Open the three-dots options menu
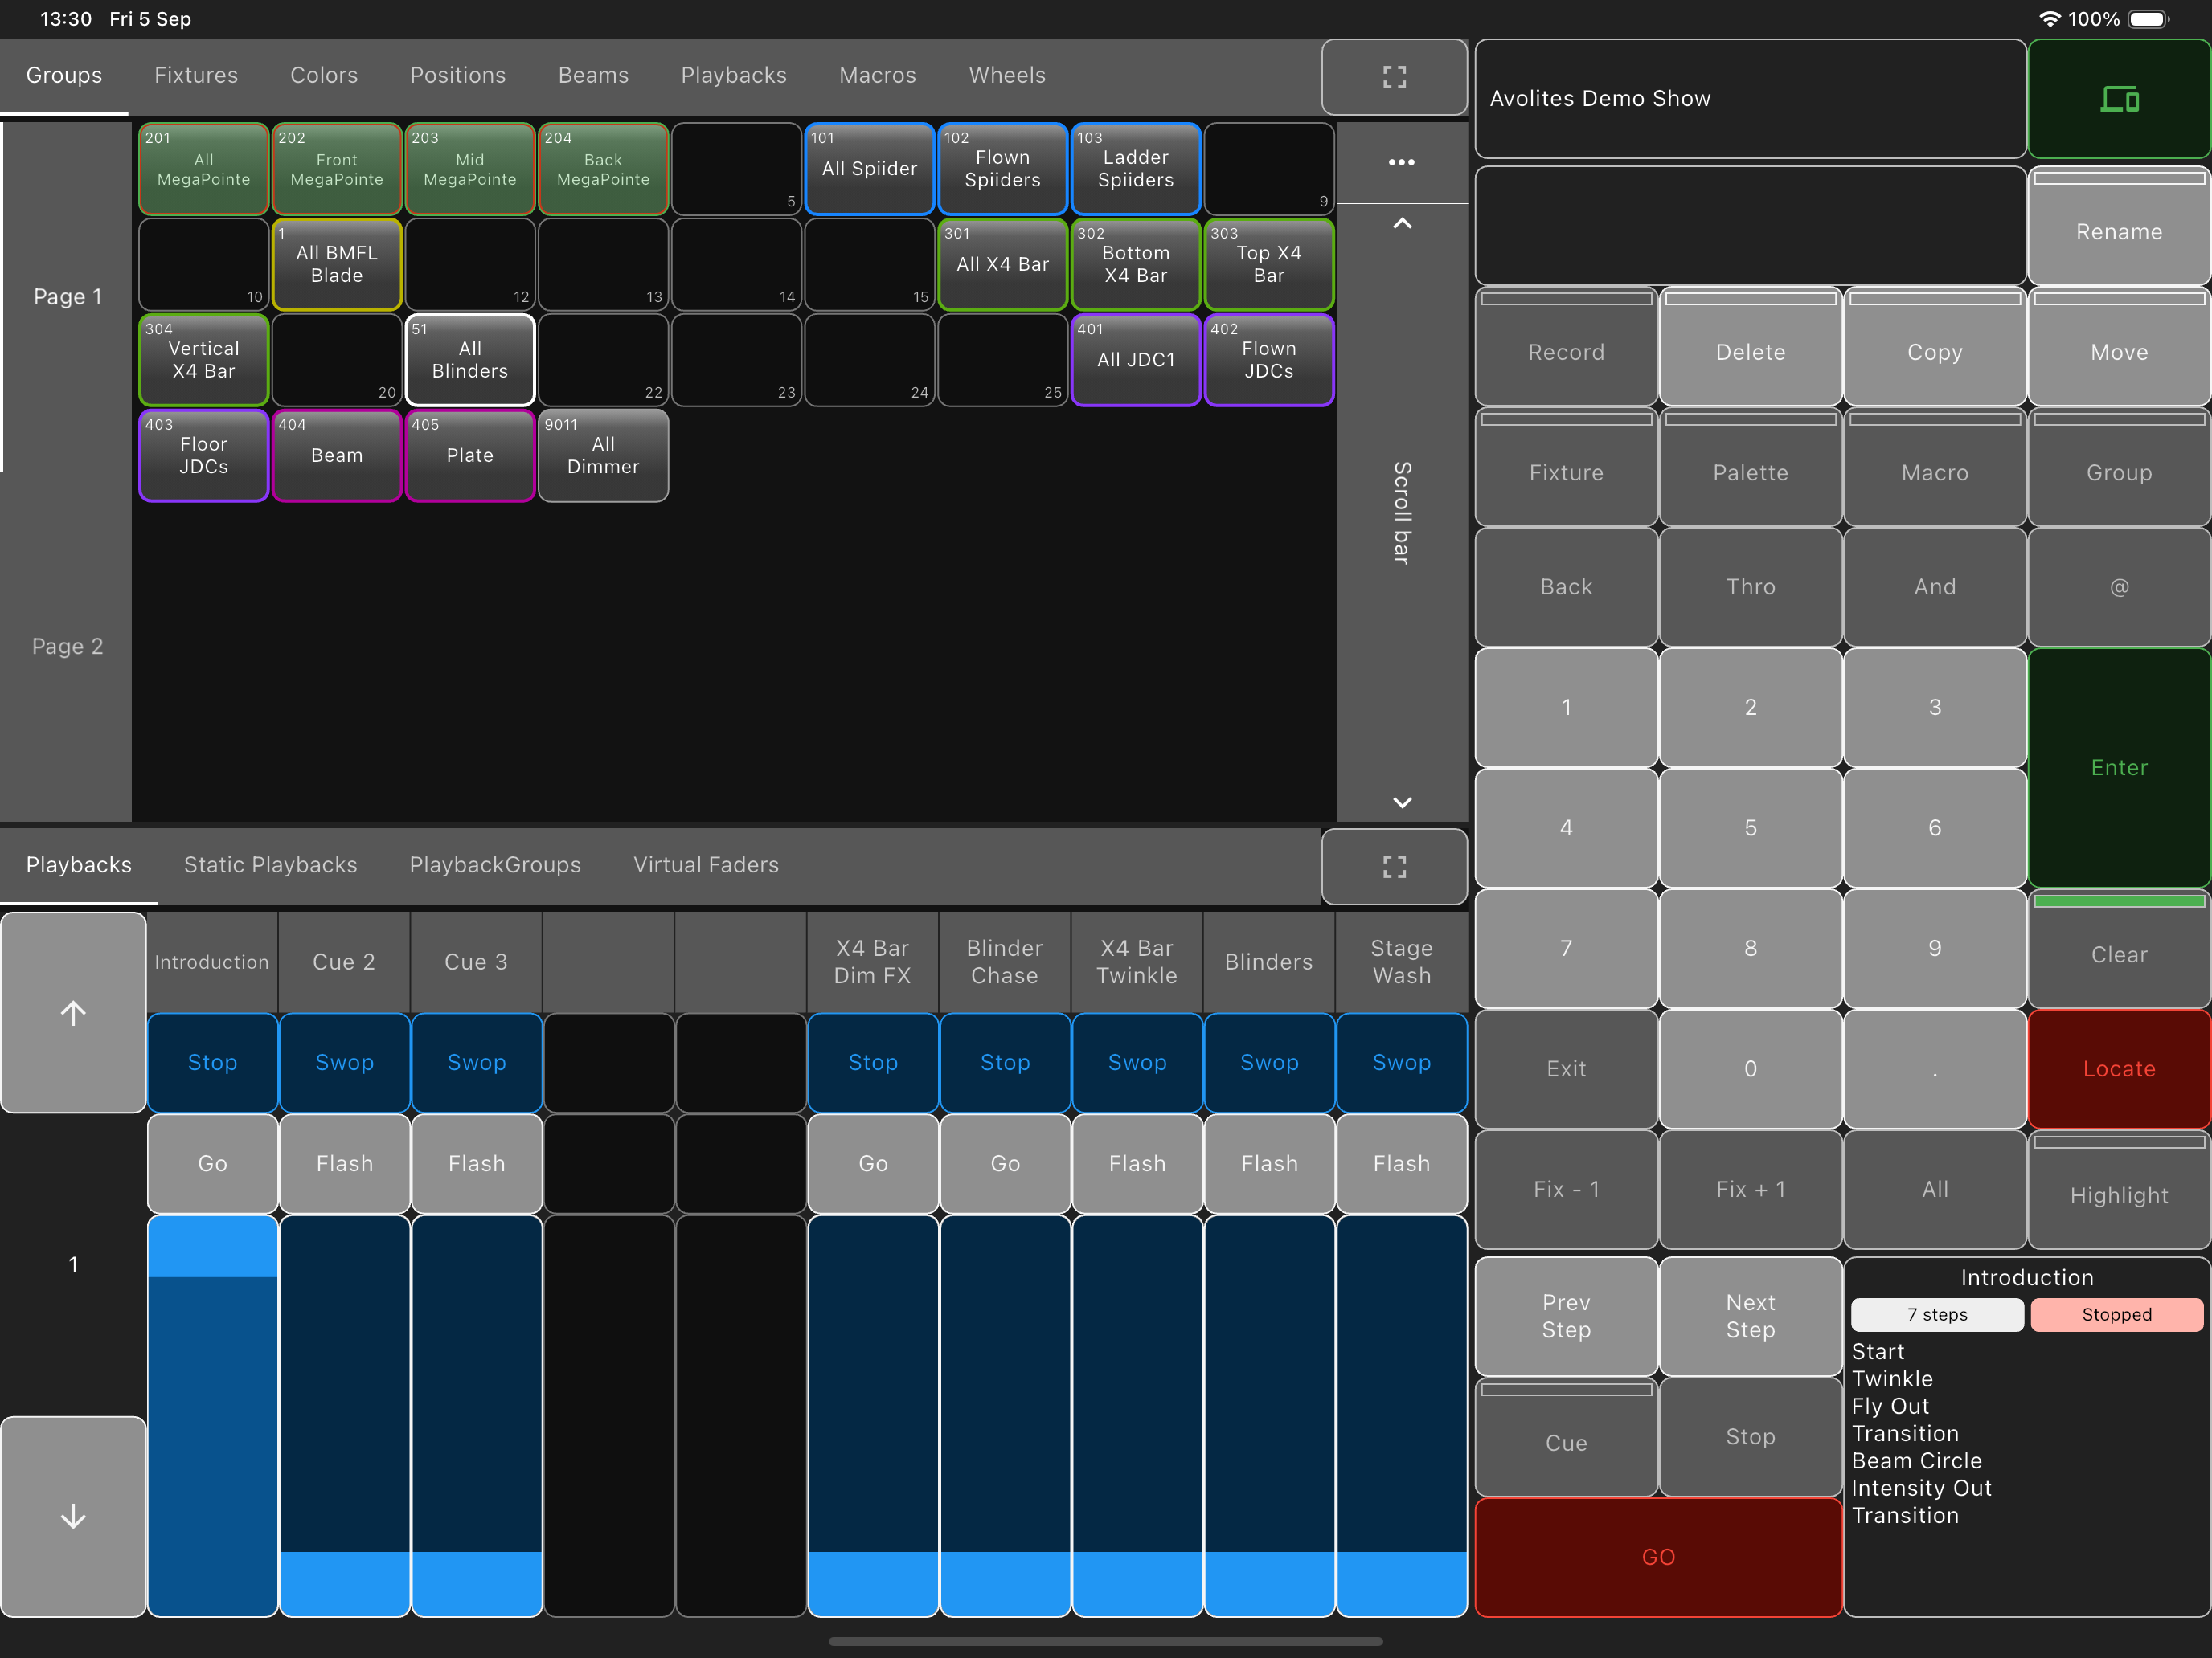This screenshot has width=2212, height=1658. 1401,162
